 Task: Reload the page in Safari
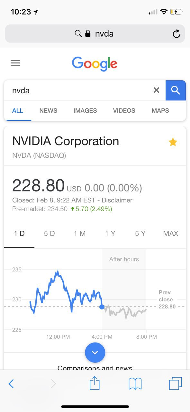[176, 33]
